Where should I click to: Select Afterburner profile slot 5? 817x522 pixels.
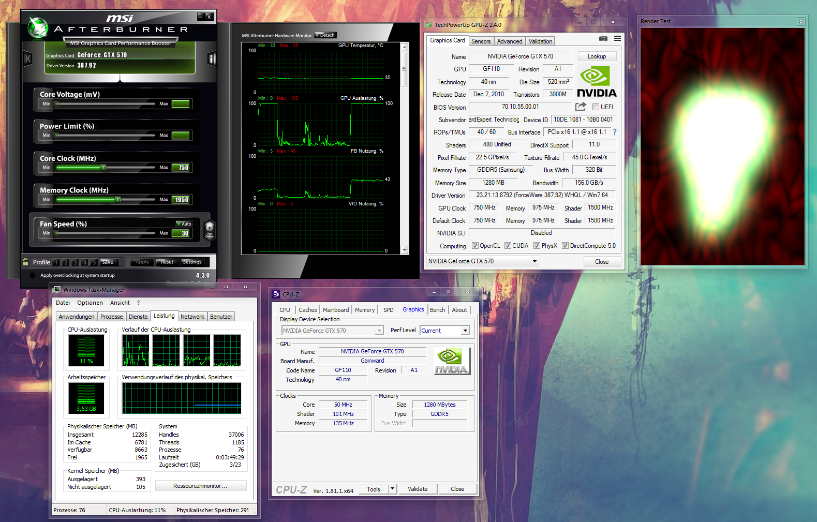click(94, 262)
